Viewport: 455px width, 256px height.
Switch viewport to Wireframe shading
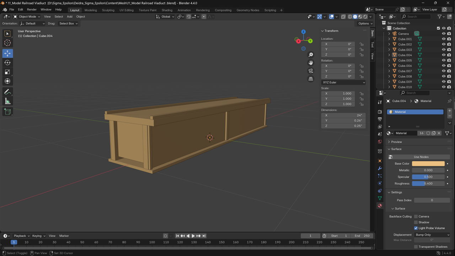[x=350, y=17]
